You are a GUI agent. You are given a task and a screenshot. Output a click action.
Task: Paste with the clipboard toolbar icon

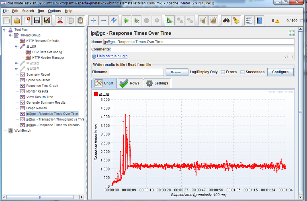pos(80,20)
